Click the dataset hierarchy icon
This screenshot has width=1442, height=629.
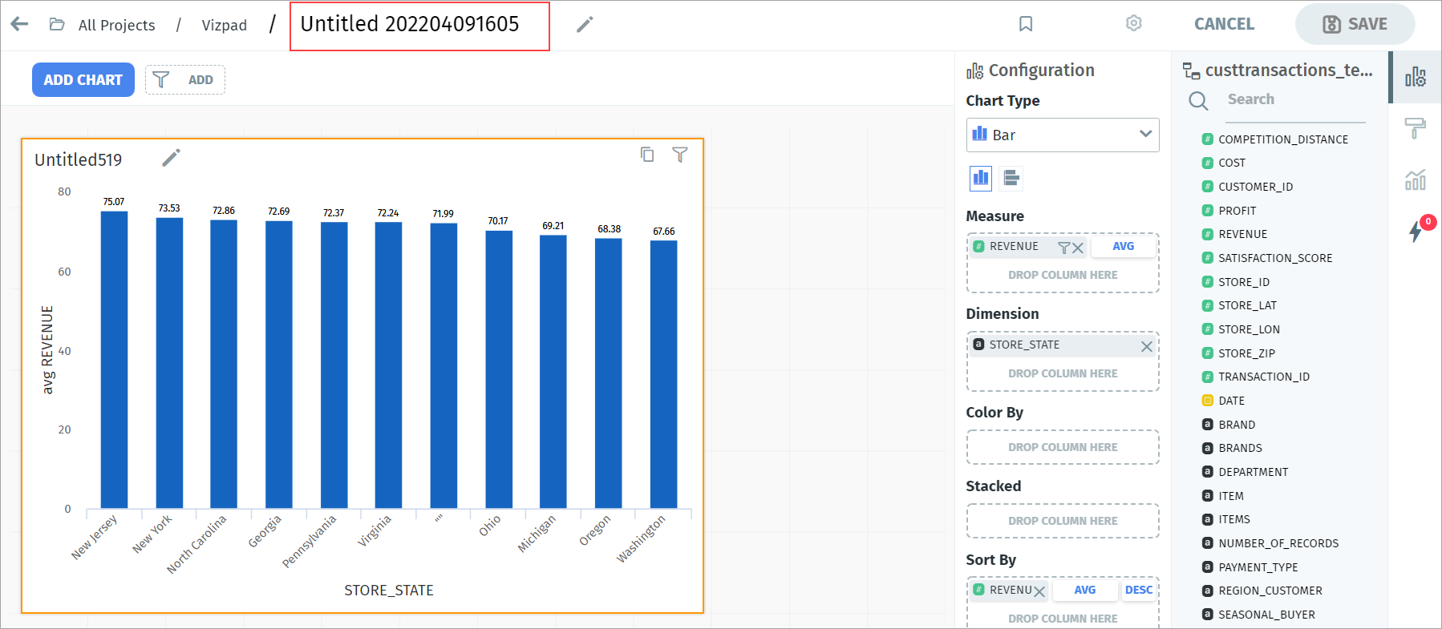[x=1192, y=71]
